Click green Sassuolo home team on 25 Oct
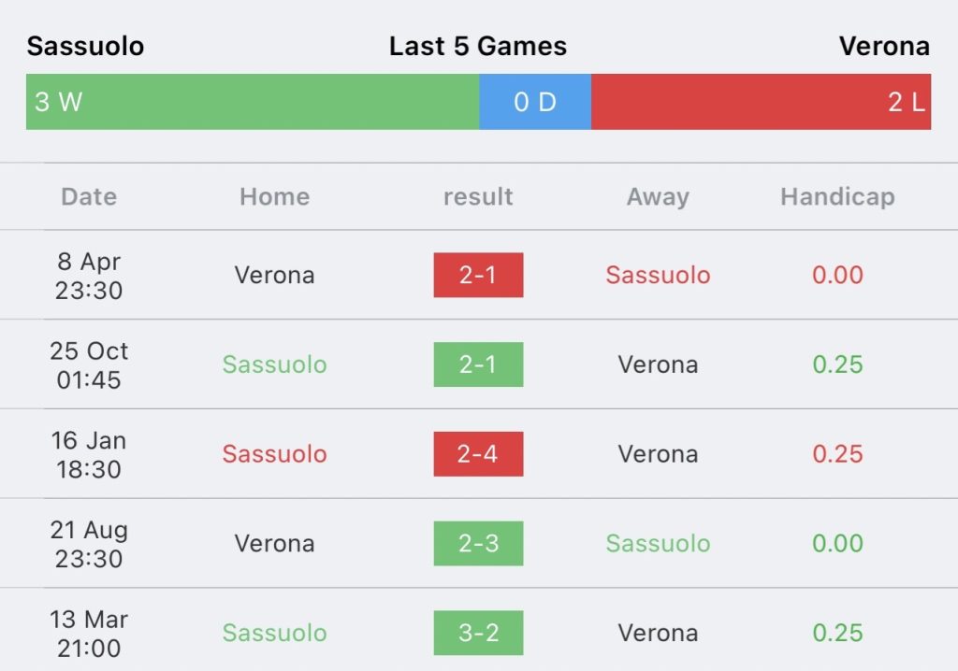This screenshot has width=958, height=671. pyautogui.click(x=274, y=364)
